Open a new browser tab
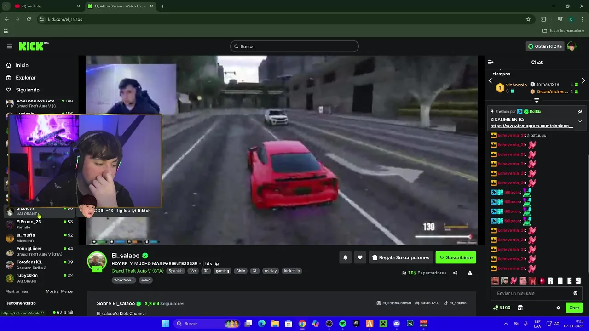This screenshot has width=589, height=331. coord(162,6)
